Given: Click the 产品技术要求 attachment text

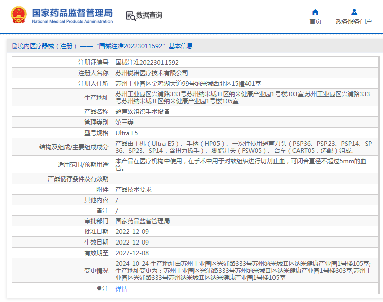Looking at the screenshot, I should pos(133,190).
